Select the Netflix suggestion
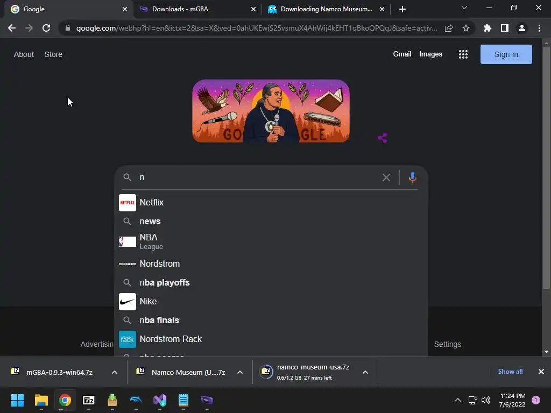The image size is (551, 413). coord(271,203)
